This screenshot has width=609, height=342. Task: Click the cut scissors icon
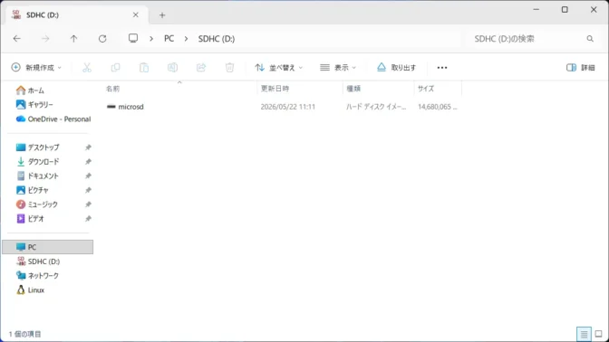coord(87,68)
